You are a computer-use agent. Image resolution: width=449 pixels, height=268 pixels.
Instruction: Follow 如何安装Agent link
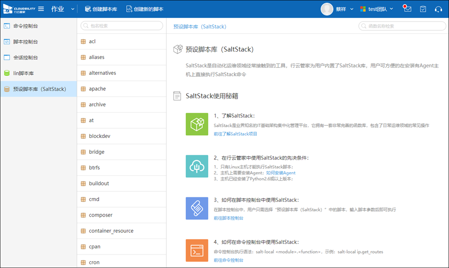(281, 173)
